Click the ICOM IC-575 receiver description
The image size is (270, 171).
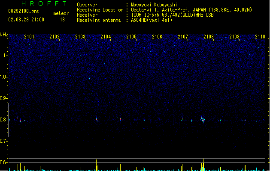172,15
